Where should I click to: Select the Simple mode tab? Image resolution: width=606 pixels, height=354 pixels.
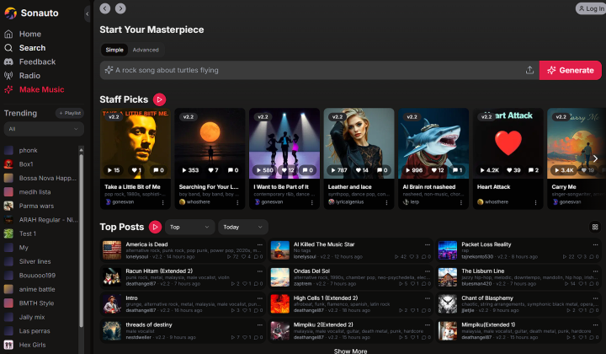(114, 50)
